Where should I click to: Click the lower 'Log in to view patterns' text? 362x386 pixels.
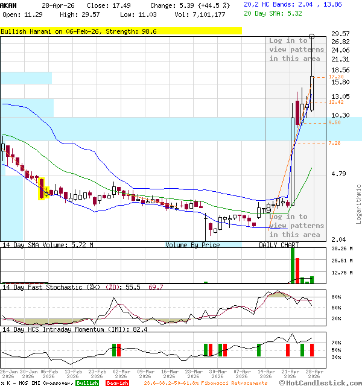click(295, 226)
